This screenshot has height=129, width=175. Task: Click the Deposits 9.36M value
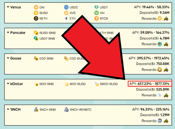point(164,13)
